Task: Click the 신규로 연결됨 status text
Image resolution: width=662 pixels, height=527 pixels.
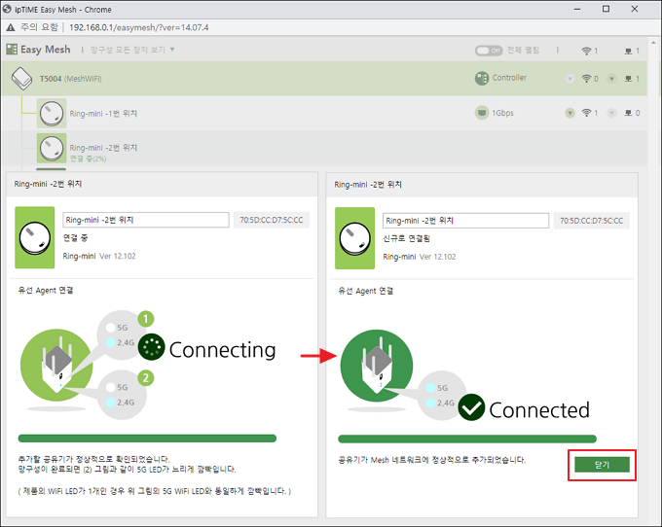Action: 406,238
